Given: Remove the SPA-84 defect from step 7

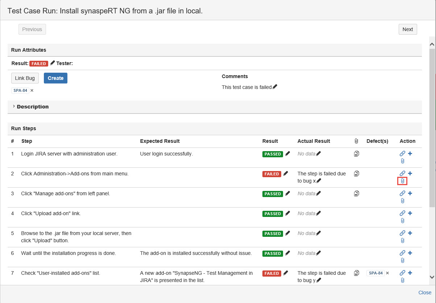Looking at the screenshot, I should pyautogui.click(x=387, y=273).
